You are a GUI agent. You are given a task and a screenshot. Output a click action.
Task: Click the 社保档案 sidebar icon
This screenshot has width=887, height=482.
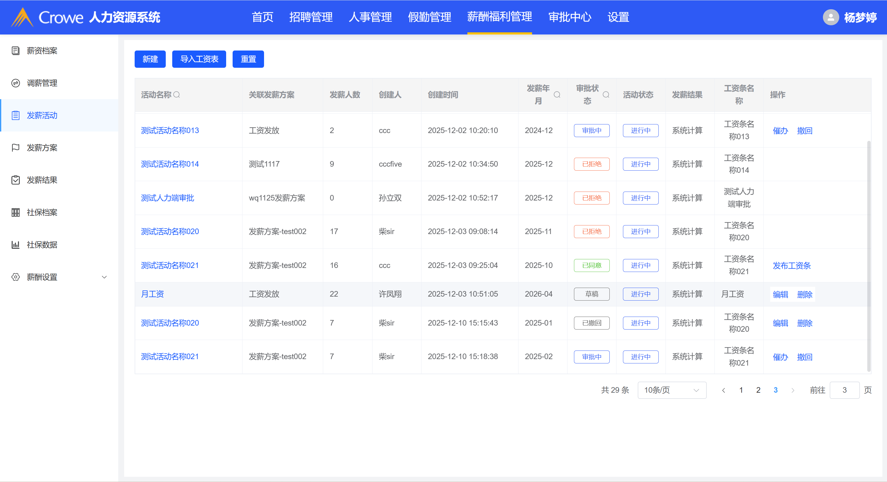coord(15,213)
